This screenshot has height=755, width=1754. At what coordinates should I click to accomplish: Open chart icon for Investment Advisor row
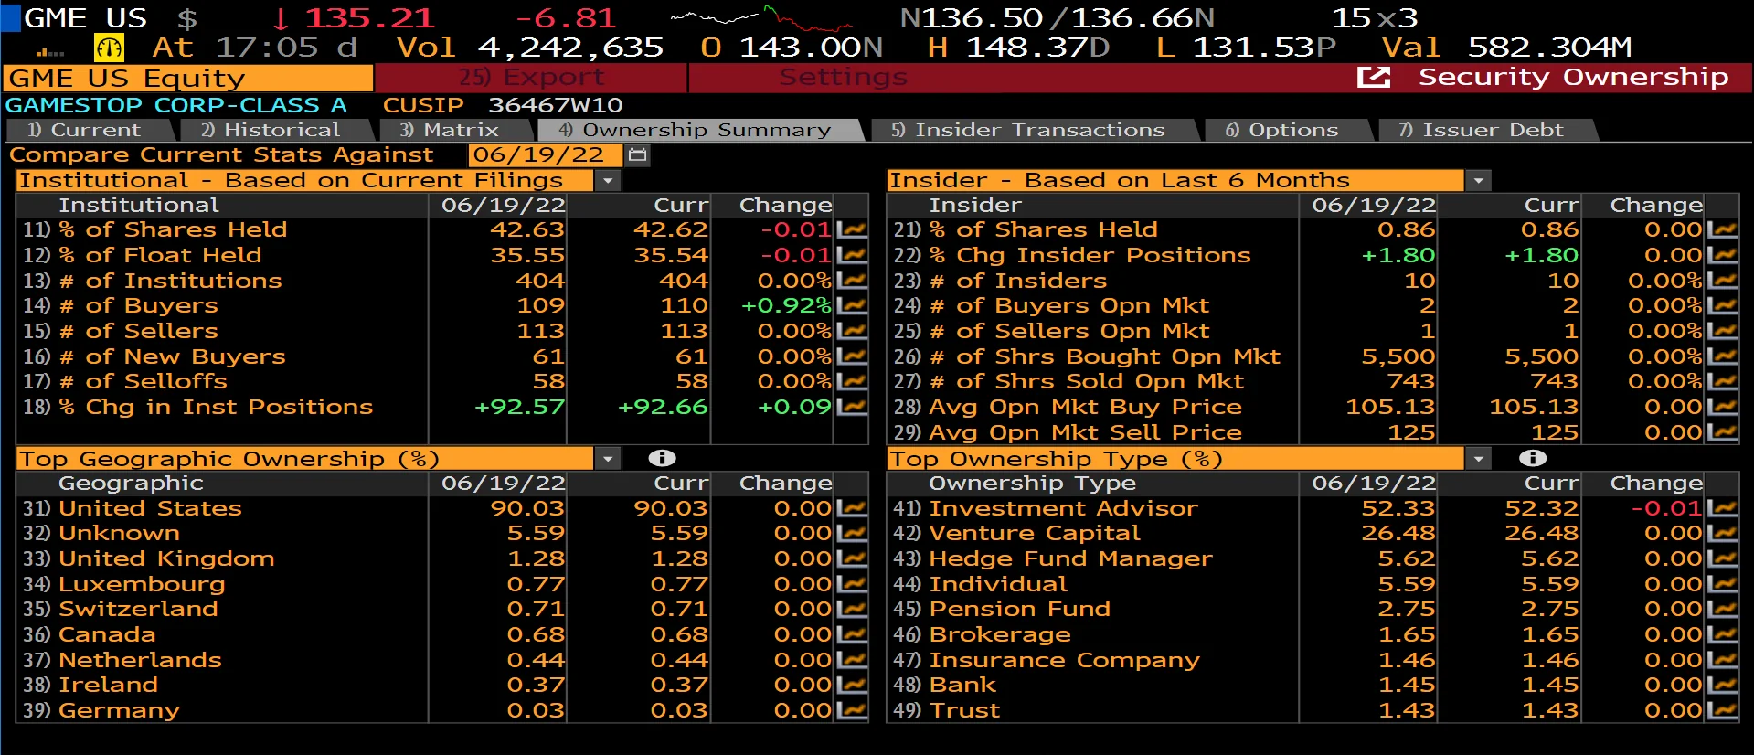[x=1723, y=508]
